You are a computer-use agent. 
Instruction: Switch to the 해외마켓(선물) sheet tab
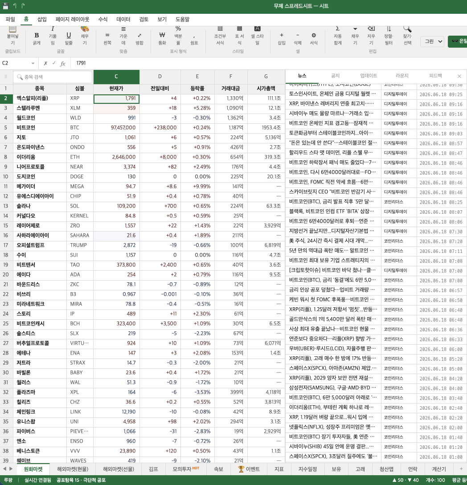(119, 469)
